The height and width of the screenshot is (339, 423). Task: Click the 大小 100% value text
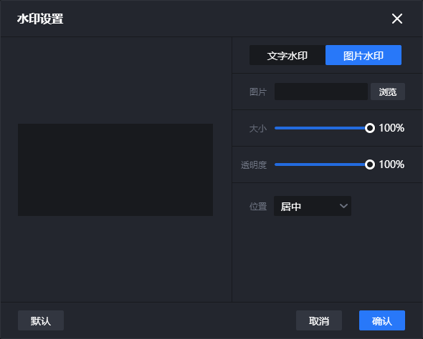(x=391, y=128)
